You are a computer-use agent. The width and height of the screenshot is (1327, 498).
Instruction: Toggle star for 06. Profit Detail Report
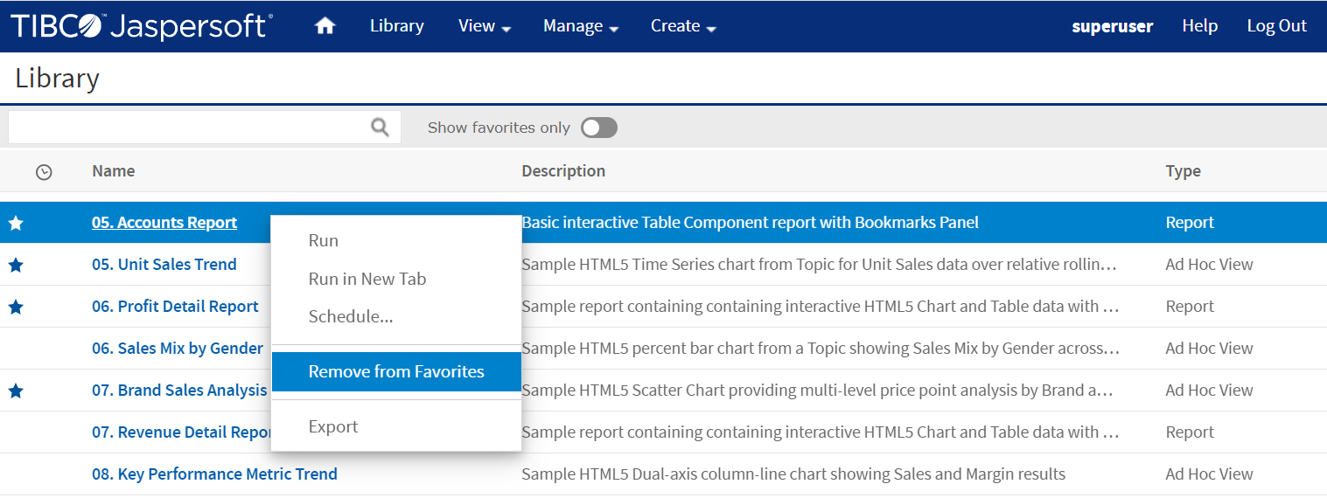(x=16, y=308)
